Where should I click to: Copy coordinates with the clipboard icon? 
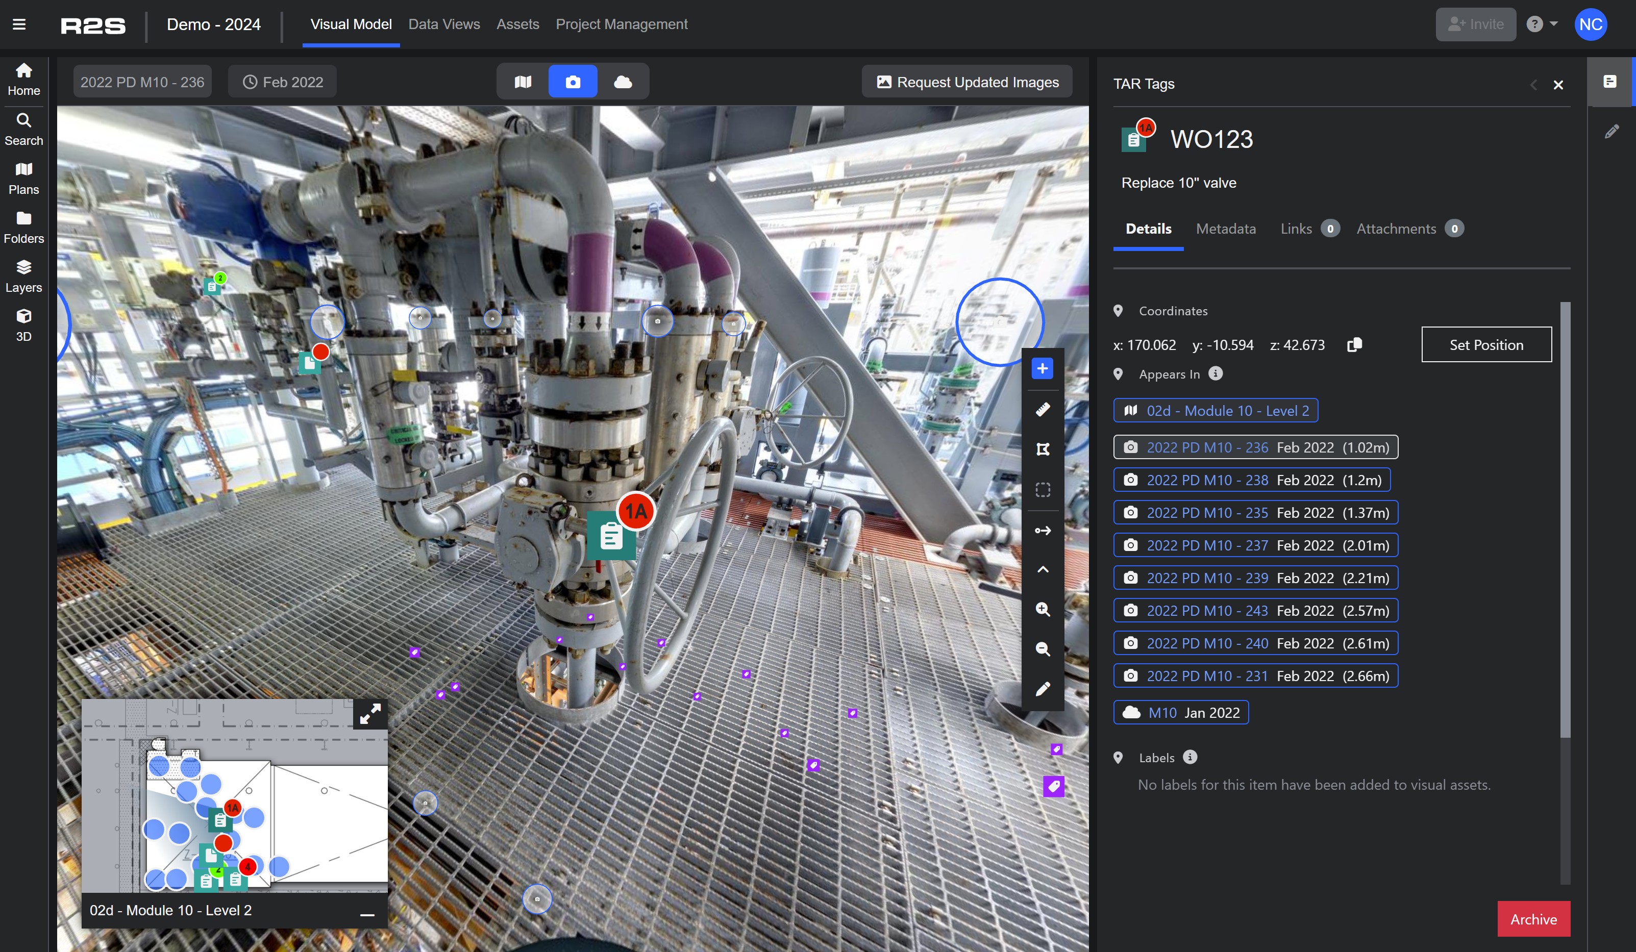click(x=1354, y=344)
